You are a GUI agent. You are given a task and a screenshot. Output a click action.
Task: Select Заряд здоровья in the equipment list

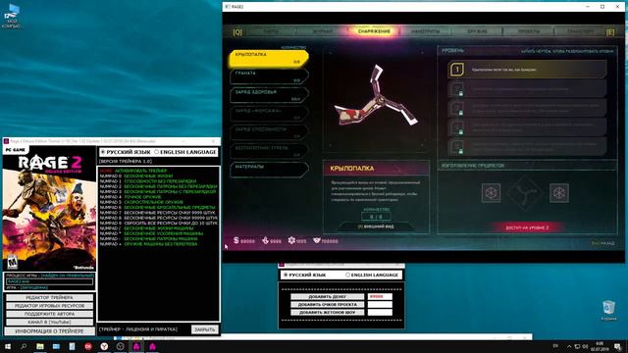pos(269,95)
